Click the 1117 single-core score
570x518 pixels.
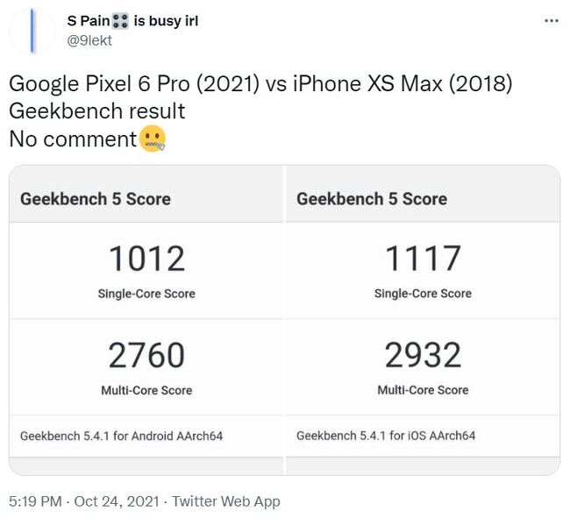(x=423, y=259)
